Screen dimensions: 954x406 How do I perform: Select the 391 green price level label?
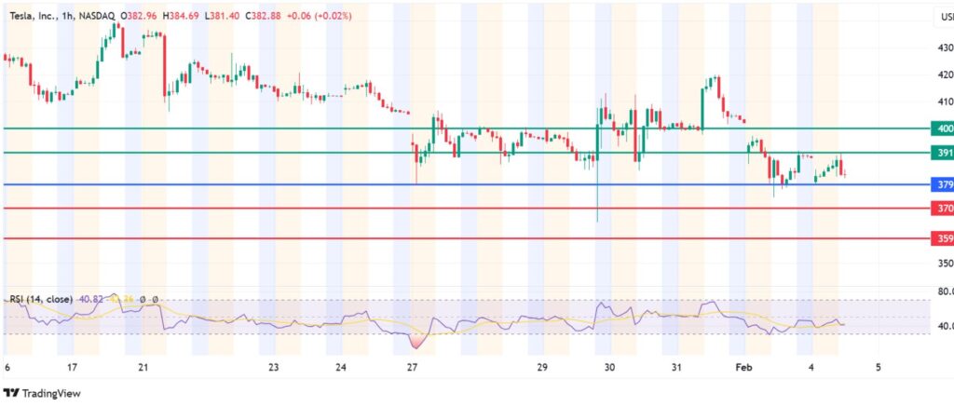click(943, 153)
